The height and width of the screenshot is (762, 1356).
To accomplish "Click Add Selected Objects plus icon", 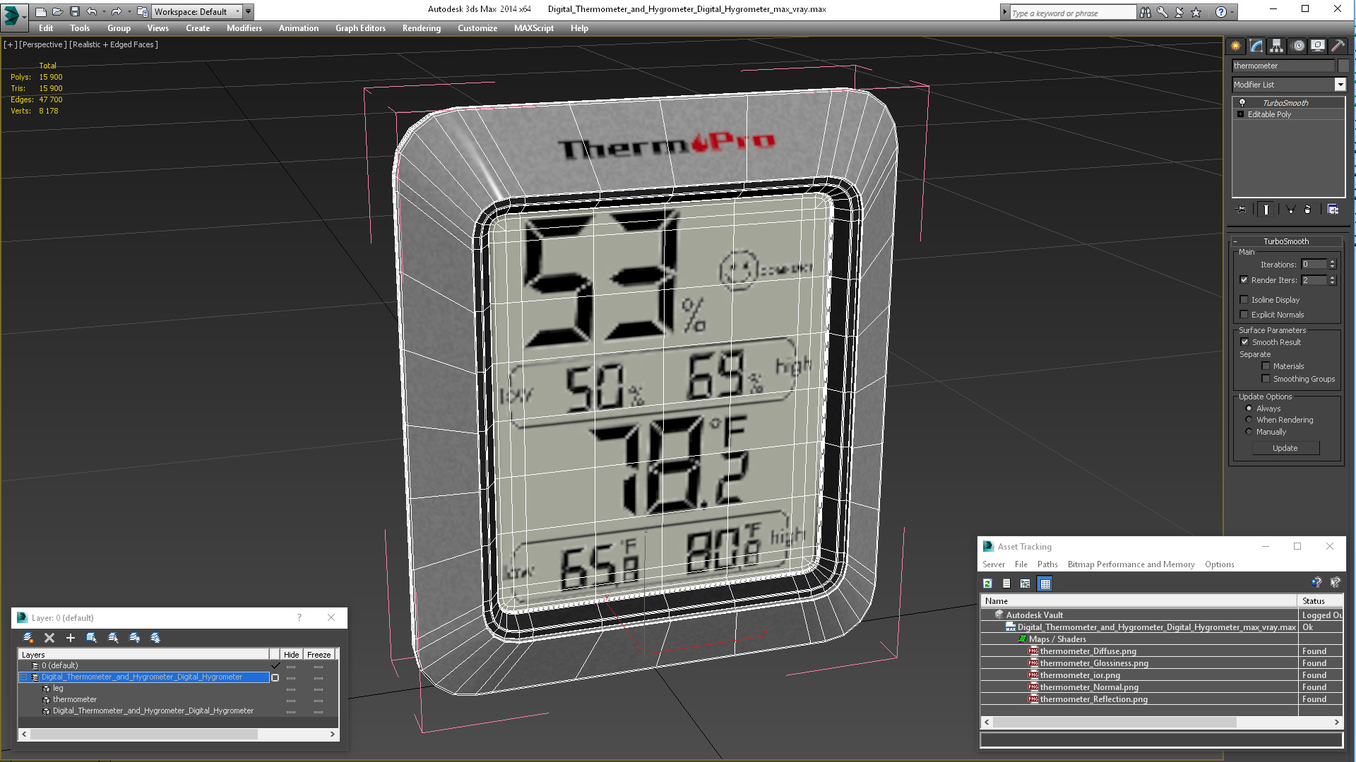I will (70, 638).
